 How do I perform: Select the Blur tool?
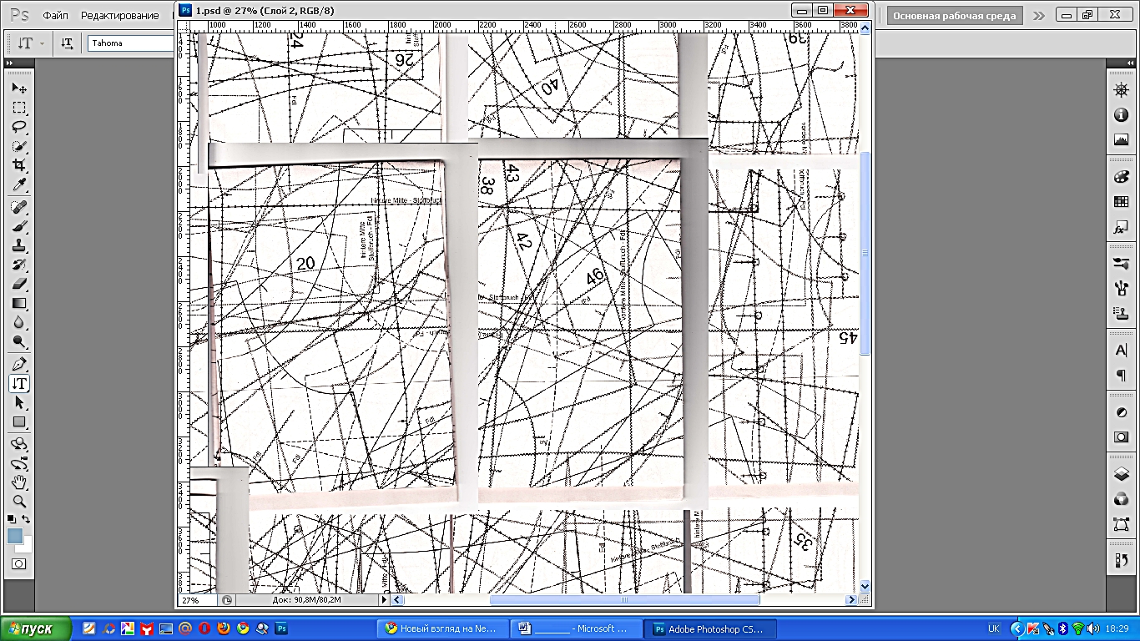[18, 322]
